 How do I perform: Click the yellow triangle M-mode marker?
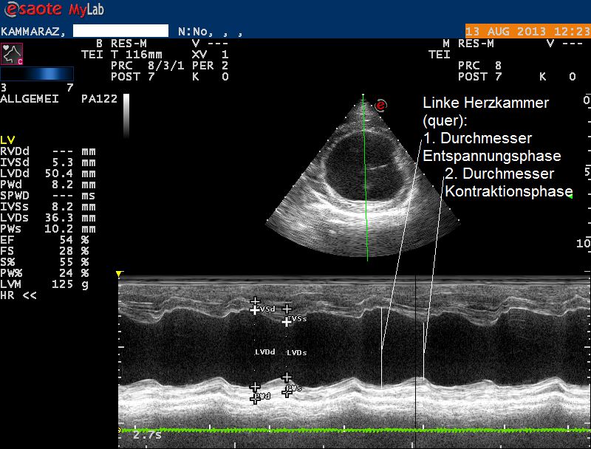[x=120, y=274]
